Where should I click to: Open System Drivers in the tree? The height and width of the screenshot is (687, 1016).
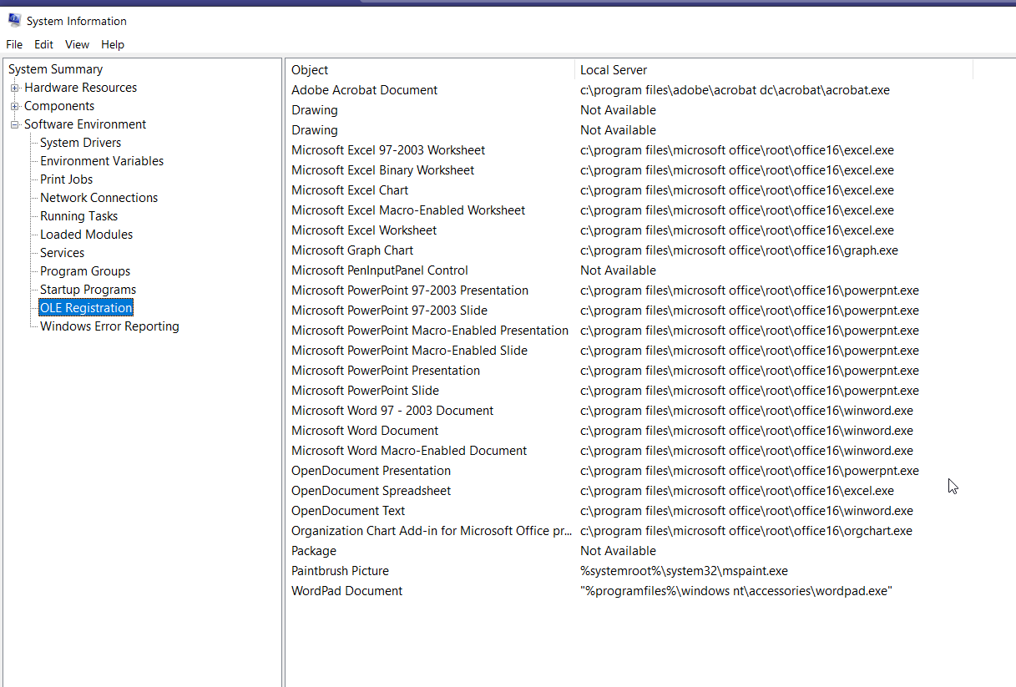tap(80, 143)
